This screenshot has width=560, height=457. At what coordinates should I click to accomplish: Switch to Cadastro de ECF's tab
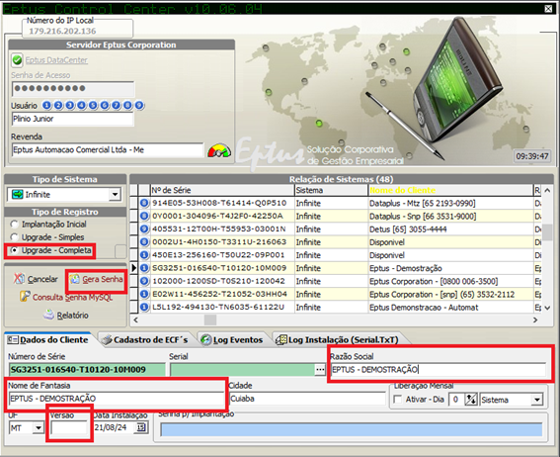[145, 339]
